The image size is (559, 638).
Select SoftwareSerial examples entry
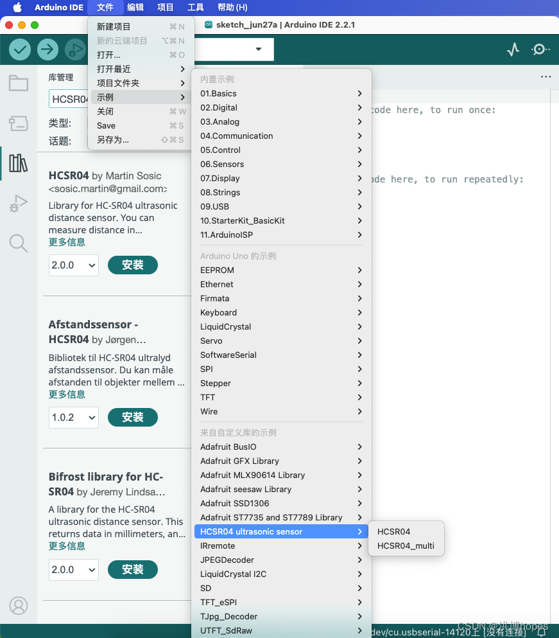281,355
